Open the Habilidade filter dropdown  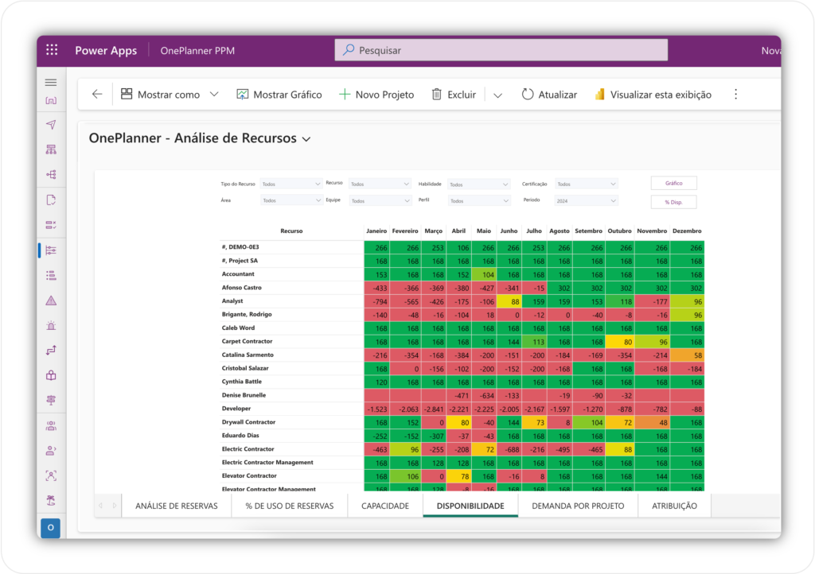(478, 184)
